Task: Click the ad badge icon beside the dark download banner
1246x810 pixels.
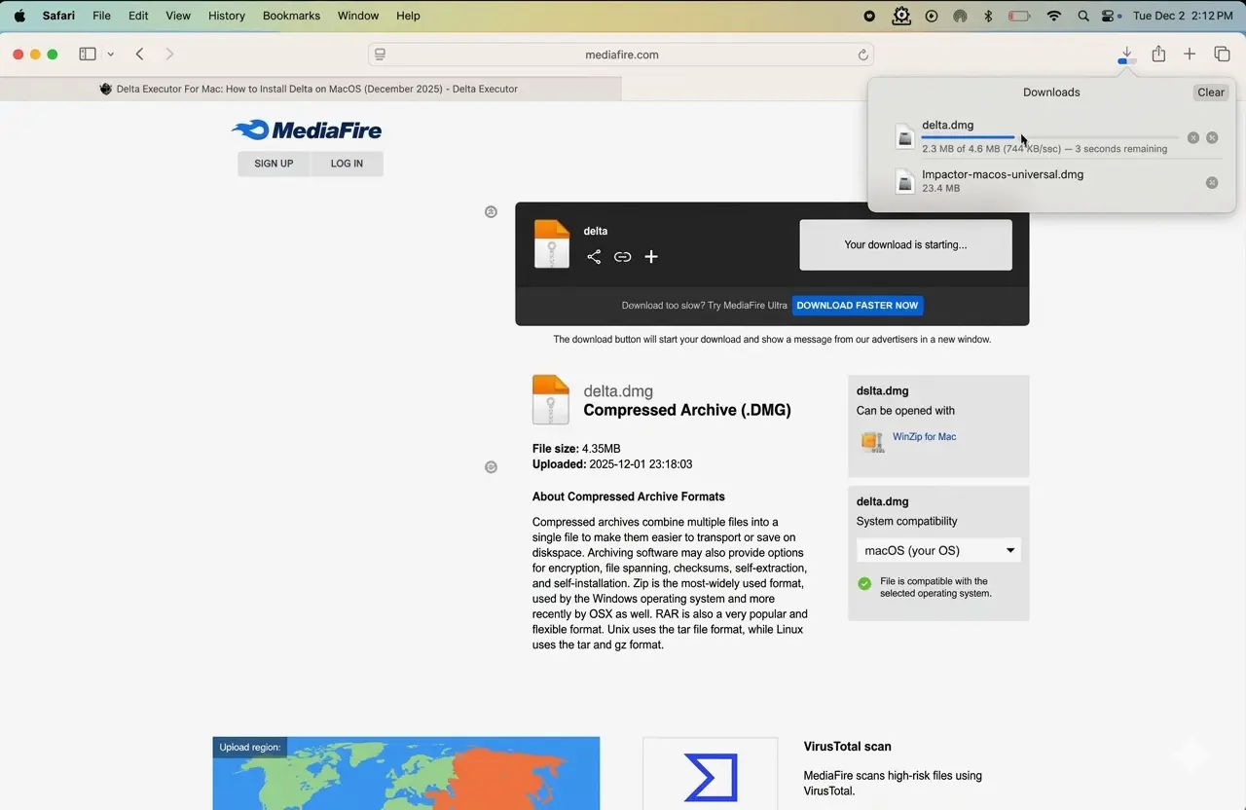Action: coord(491,211)
